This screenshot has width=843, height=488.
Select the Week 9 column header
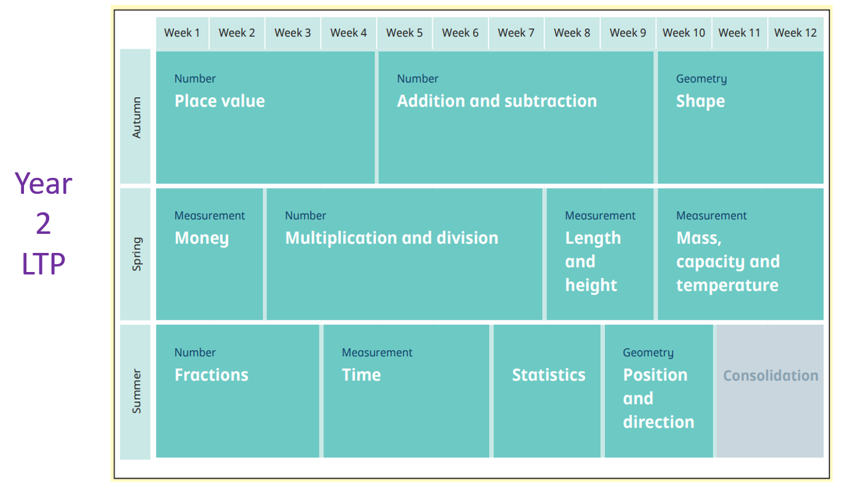pyautogui.click(x=628, y=33)
